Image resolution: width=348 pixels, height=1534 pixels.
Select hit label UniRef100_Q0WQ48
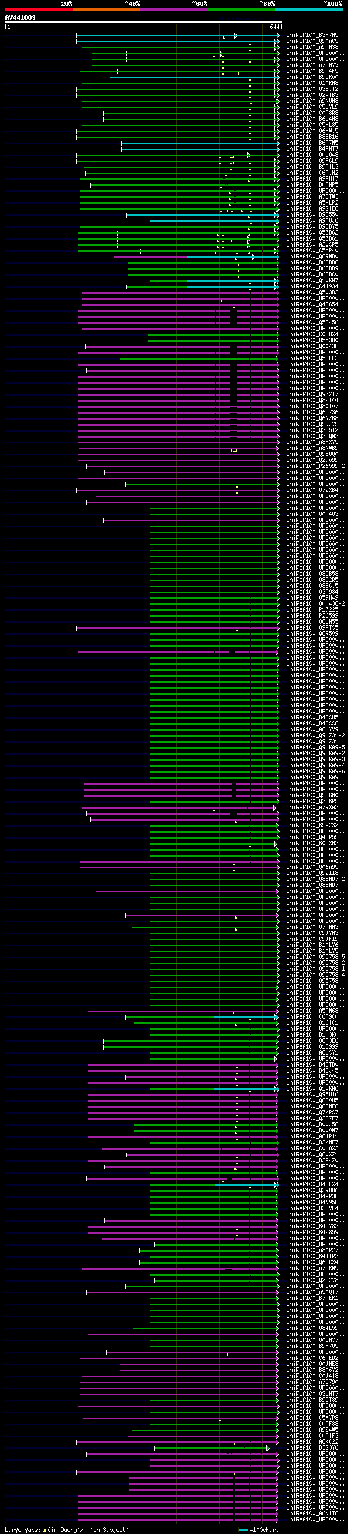[312, 155]
